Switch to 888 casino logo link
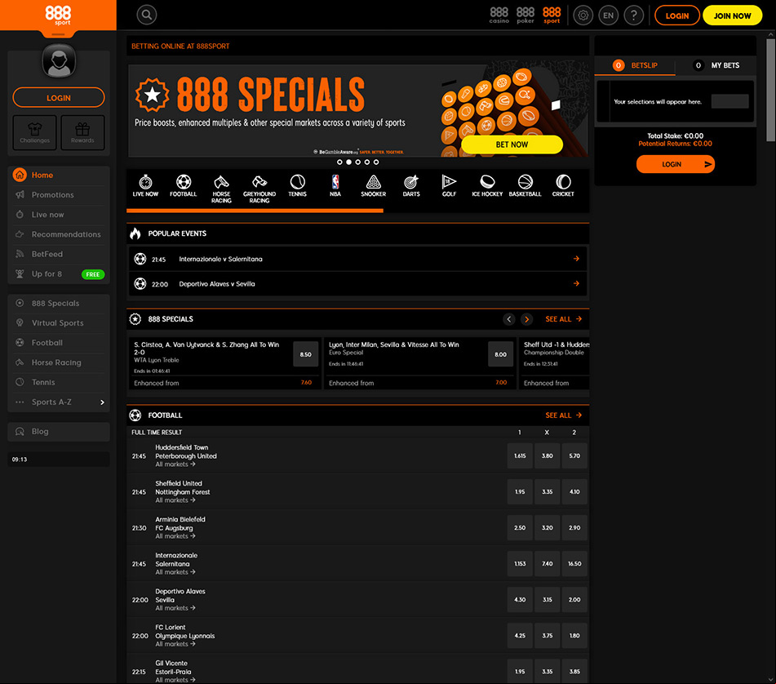 [x=499, y=16]
